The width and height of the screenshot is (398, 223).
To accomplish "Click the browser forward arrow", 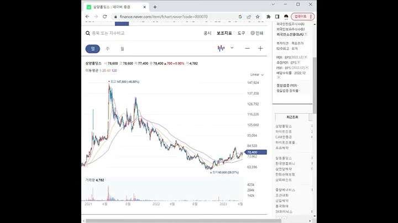I will point(96,17).
